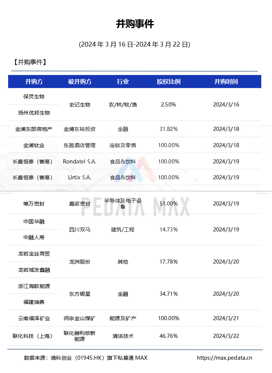
Task: Click the 农/林/牧/渔 industry cell
Action: (x=123, y=105)
